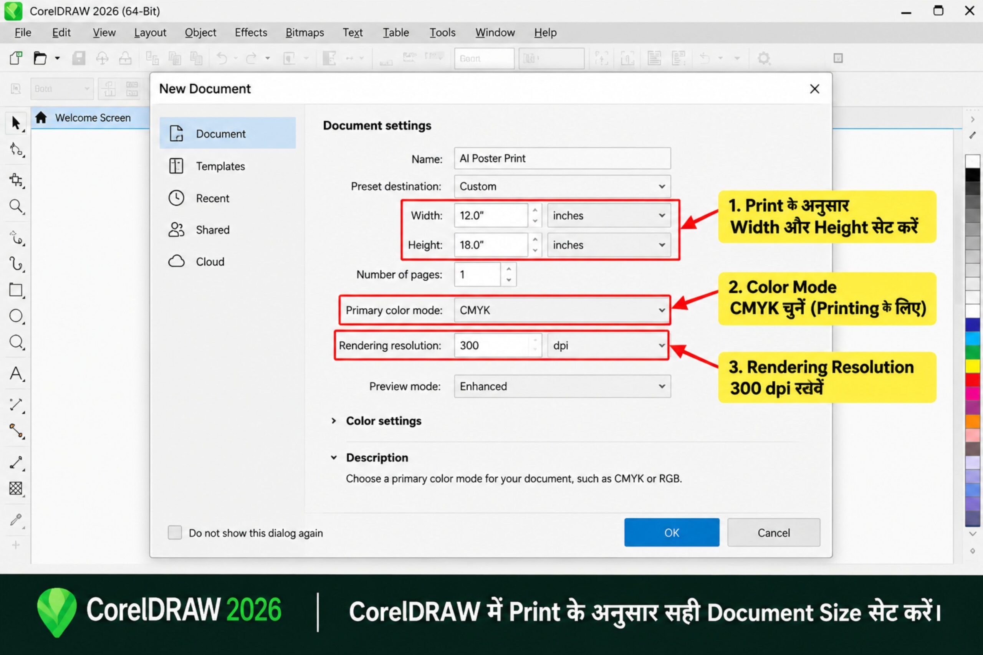Viewport: 983px width, 655px height.
Task: Click the Undo arrow in toolbar
Action: [222, 58]
